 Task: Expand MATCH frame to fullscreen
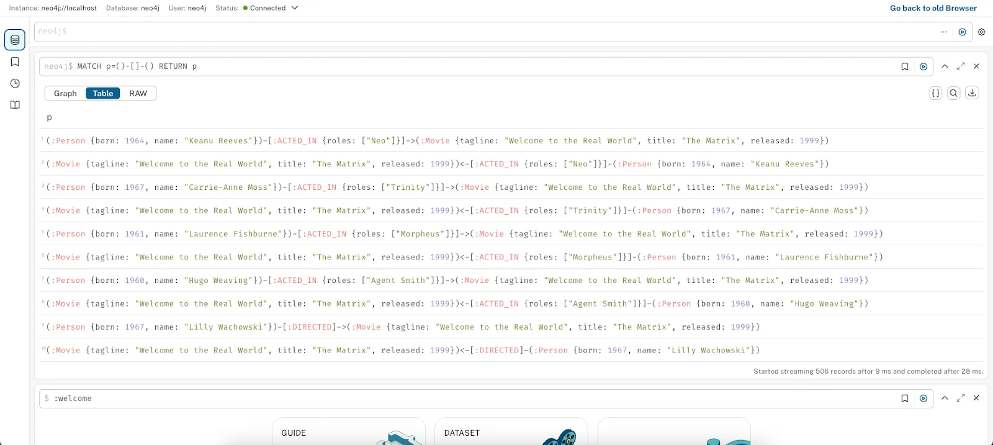tap(961, 66)
